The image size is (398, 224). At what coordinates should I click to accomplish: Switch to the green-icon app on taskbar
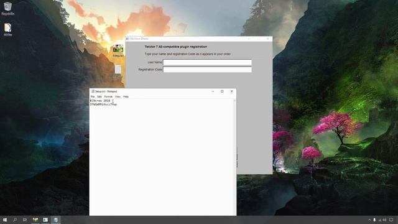[x=35, y=220]
